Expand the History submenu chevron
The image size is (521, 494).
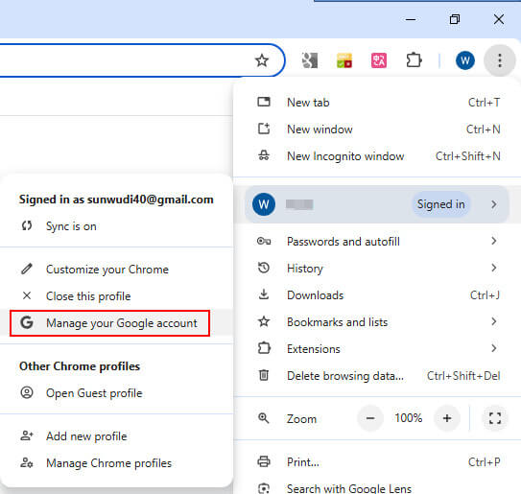494,268
